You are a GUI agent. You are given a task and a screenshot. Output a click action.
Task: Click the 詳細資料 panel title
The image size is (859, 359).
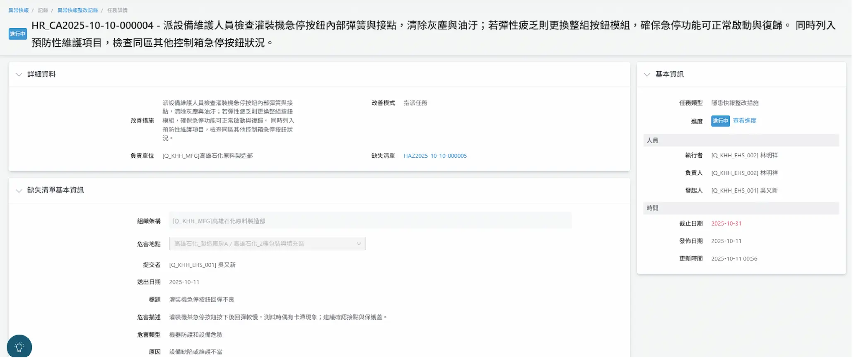pyautogui.click(x=41, y=75)
